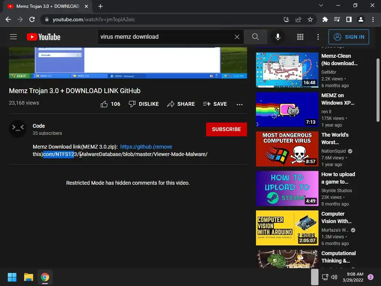Image resolution: width=381 pixels, height=286 pixels.
Task: Subscribe to the Code channel
Action: (x=227, y=129)
